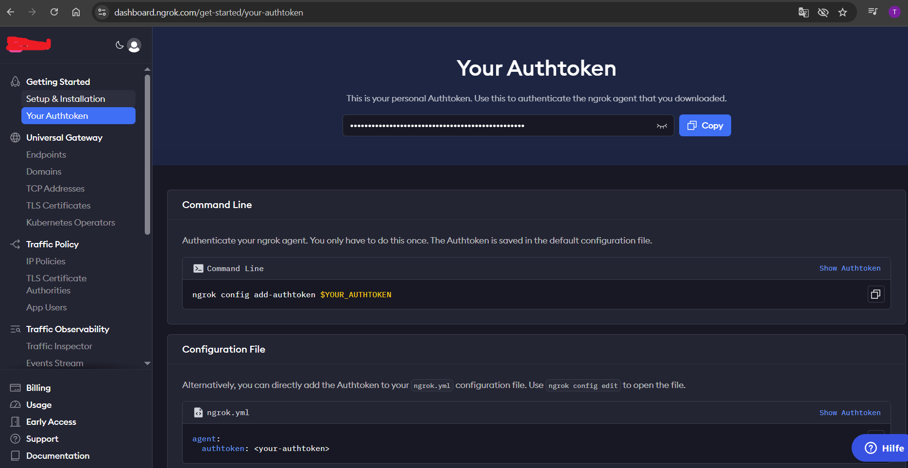Open the browser profile avatar T

pos(894,12)
